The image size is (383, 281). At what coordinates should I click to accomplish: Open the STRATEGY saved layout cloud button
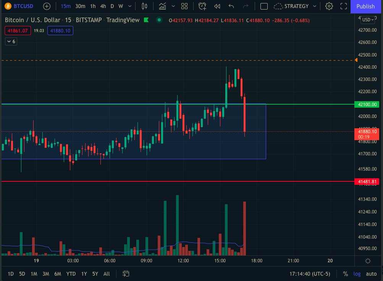[x=291, y=6]
